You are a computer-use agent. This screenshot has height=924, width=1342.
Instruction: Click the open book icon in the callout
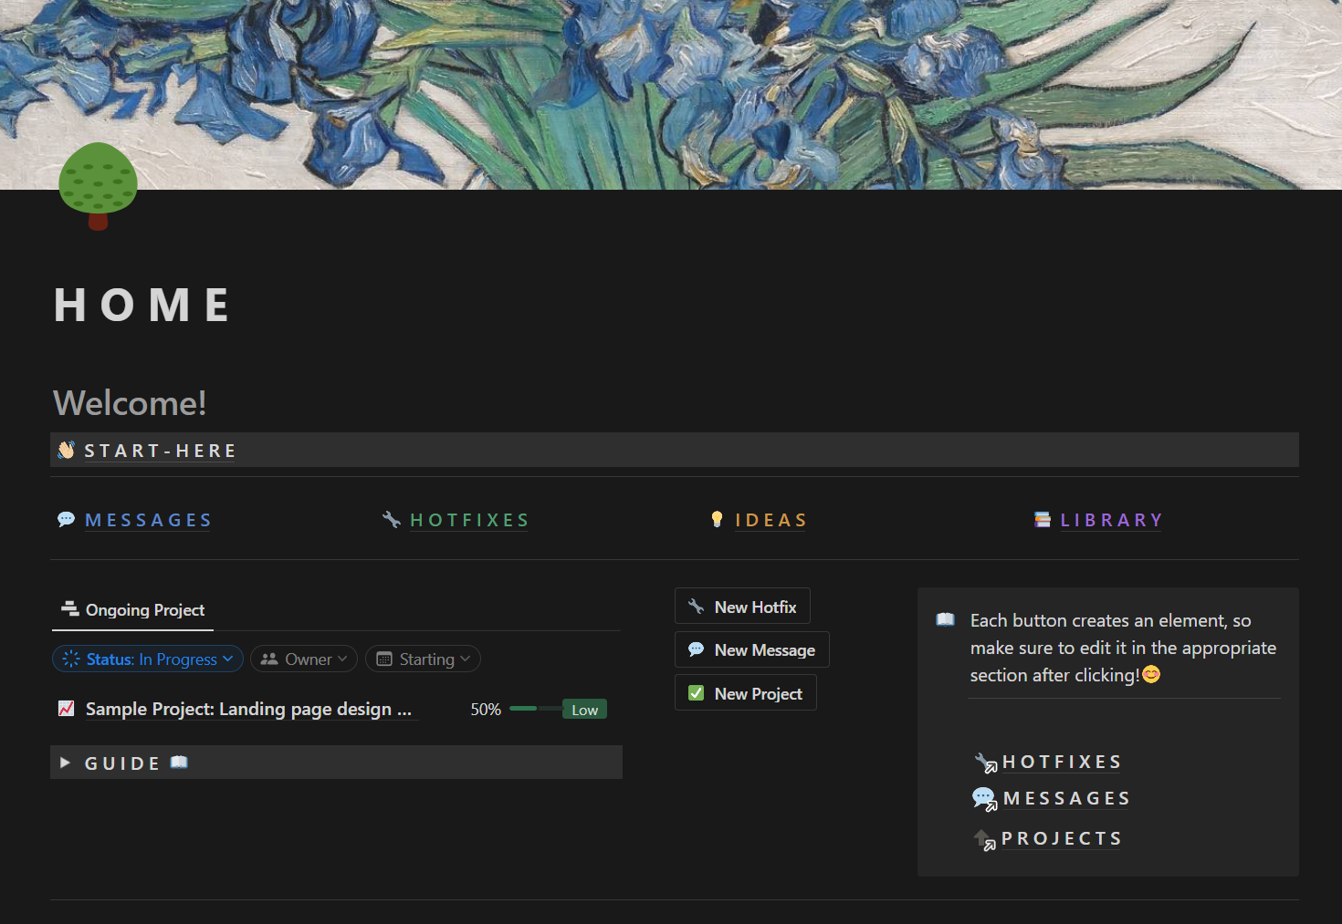coord(945,619)
